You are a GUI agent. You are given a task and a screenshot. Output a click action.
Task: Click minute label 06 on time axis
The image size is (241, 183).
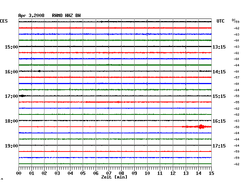tap(96, 173)
